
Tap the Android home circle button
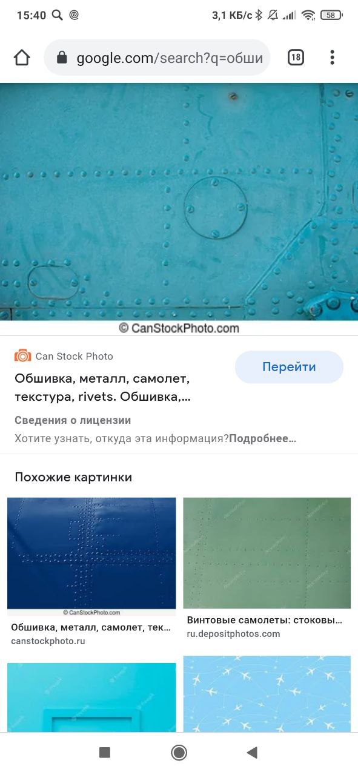179,753
